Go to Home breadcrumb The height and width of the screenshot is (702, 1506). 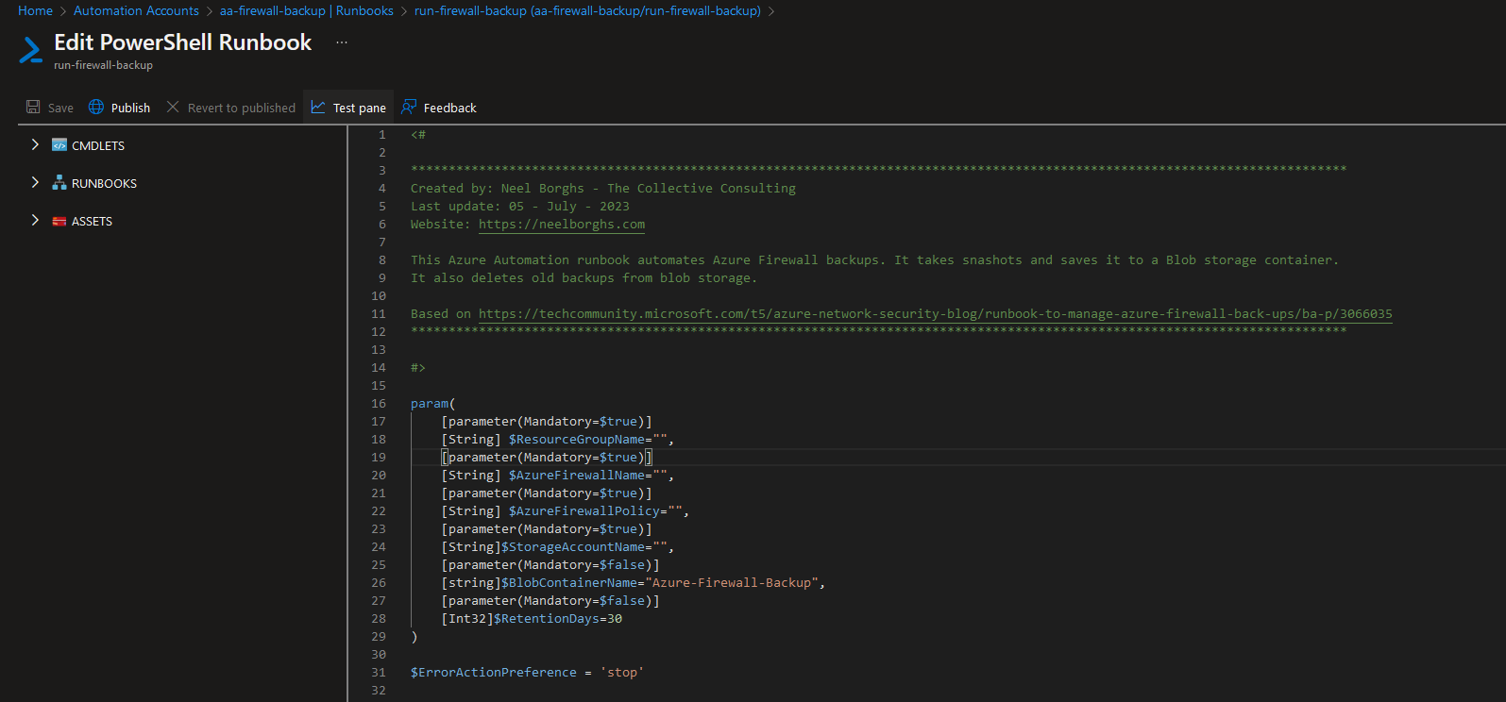coord(35,10)
